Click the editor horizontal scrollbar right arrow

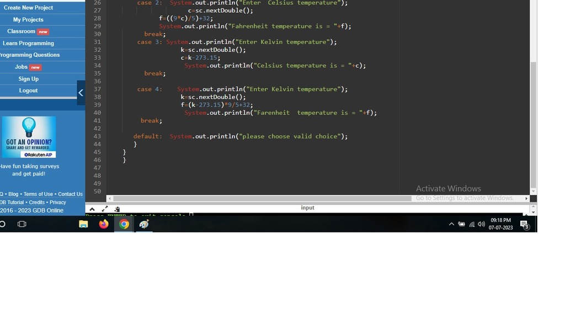point(526,198)
